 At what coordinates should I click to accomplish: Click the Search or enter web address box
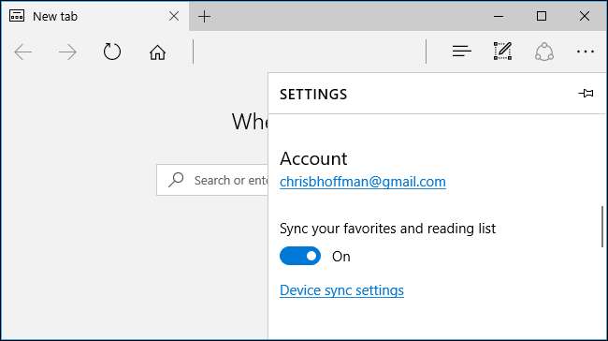(x=212, y=180)
